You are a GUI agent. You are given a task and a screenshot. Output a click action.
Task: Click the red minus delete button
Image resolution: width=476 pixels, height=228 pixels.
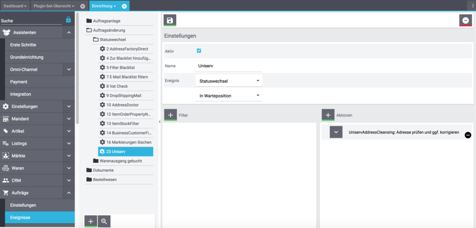465,20
